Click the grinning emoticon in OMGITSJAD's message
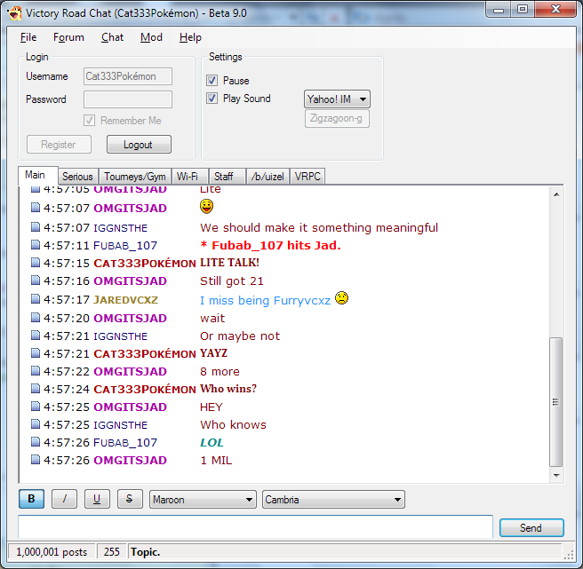The height and width of the screenshot is (569, 583). click(207, 208)
